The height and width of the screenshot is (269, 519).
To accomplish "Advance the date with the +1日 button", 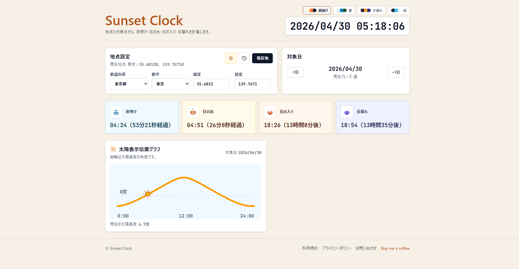I will (396, 72).
